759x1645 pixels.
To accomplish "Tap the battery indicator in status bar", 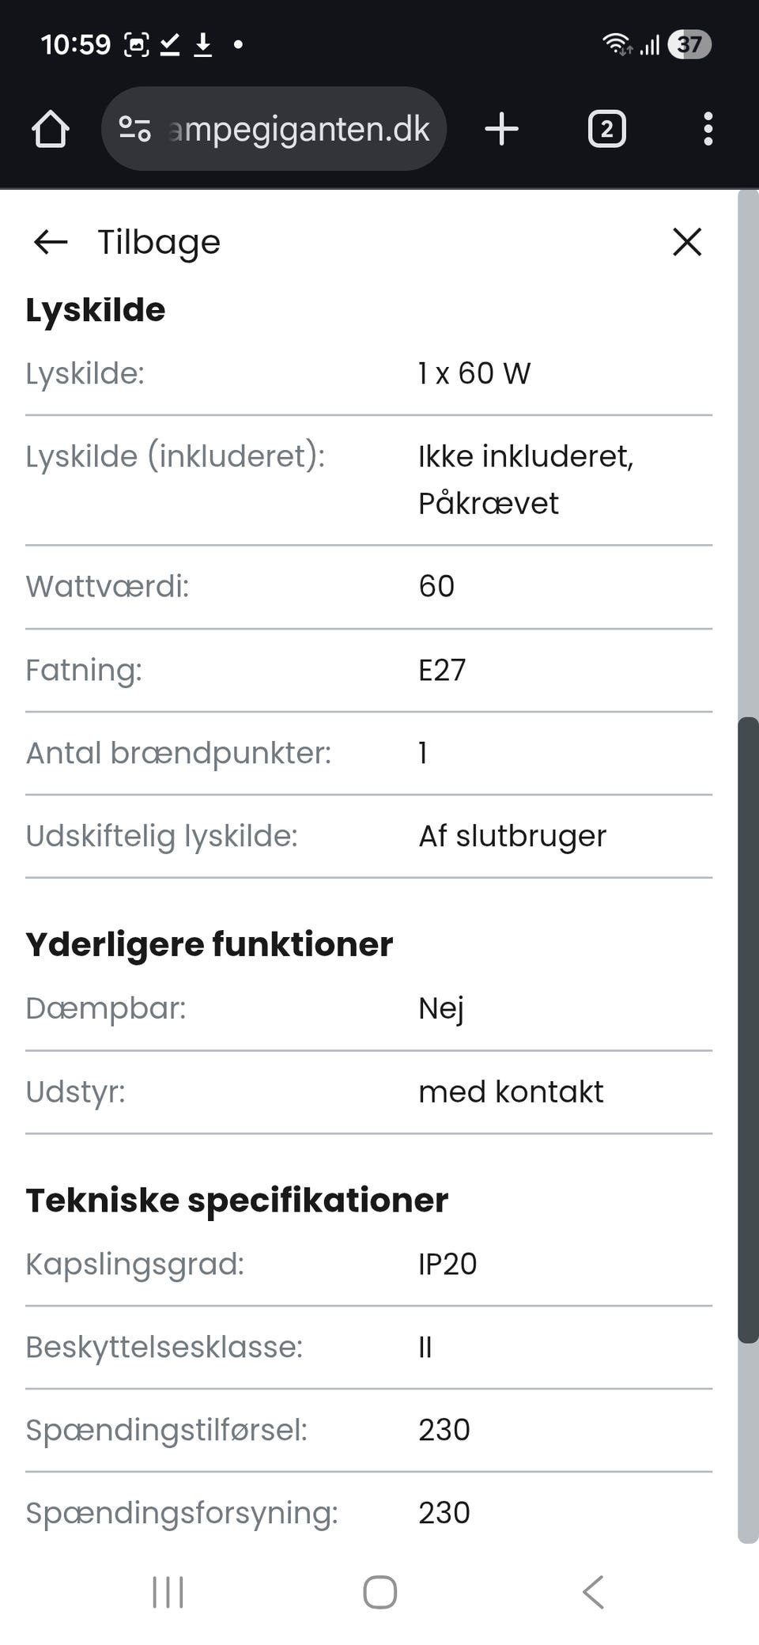I will point(689,45).
